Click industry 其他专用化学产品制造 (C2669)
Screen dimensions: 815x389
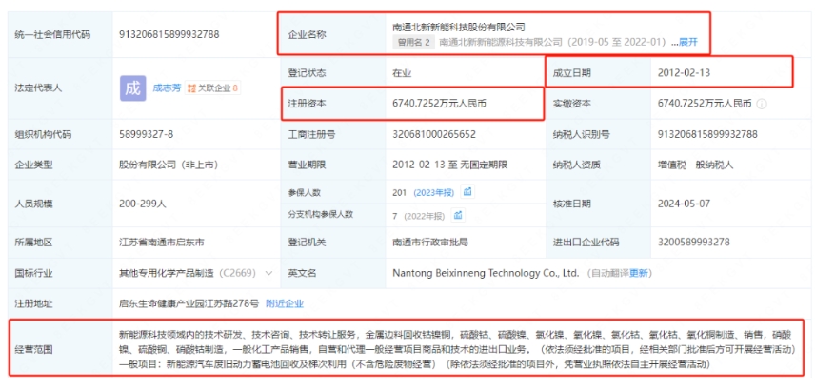(189, 273)
